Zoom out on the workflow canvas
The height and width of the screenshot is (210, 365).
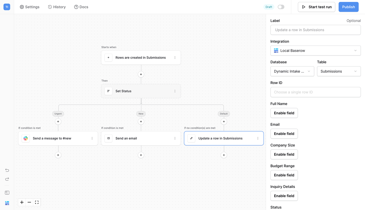pos(29,202)
